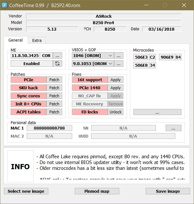Click the ACPI tables status label
The height and width of the screenshot is (204, 194).
tap(28, 112)
